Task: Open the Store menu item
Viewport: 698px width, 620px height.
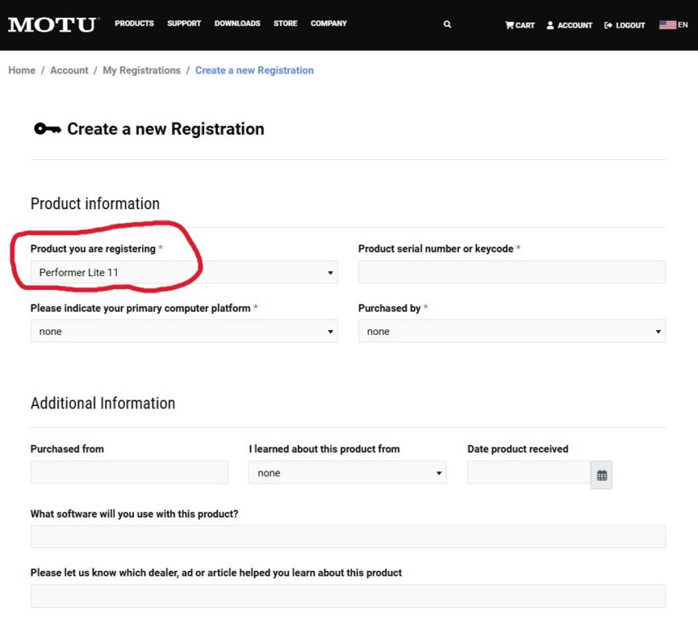Action: (285, 23)
